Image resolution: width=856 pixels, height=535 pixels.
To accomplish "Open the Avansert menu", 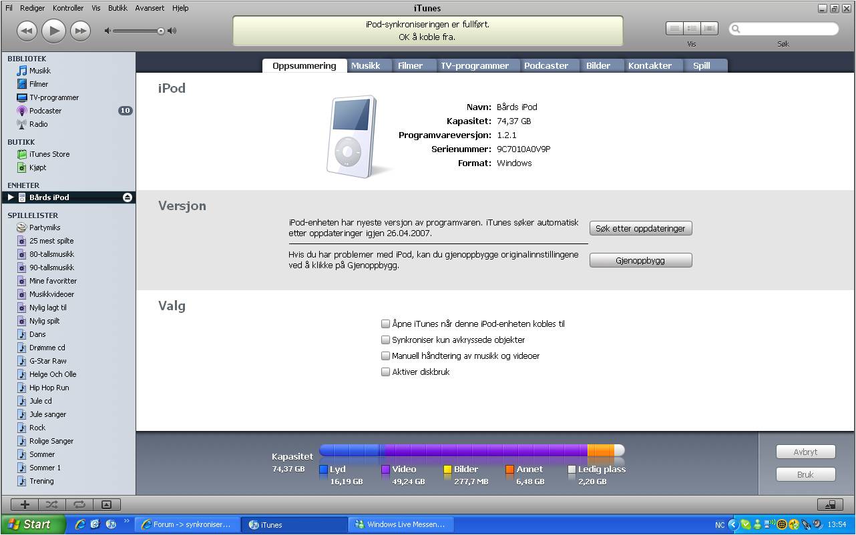I will coord(150,8).
